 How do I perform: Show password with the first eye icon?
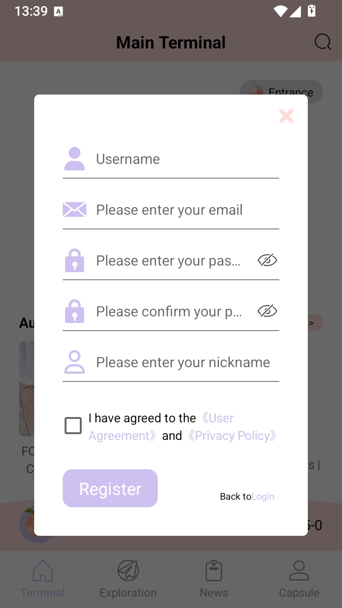pyautogui.click(x=267, y=260)
